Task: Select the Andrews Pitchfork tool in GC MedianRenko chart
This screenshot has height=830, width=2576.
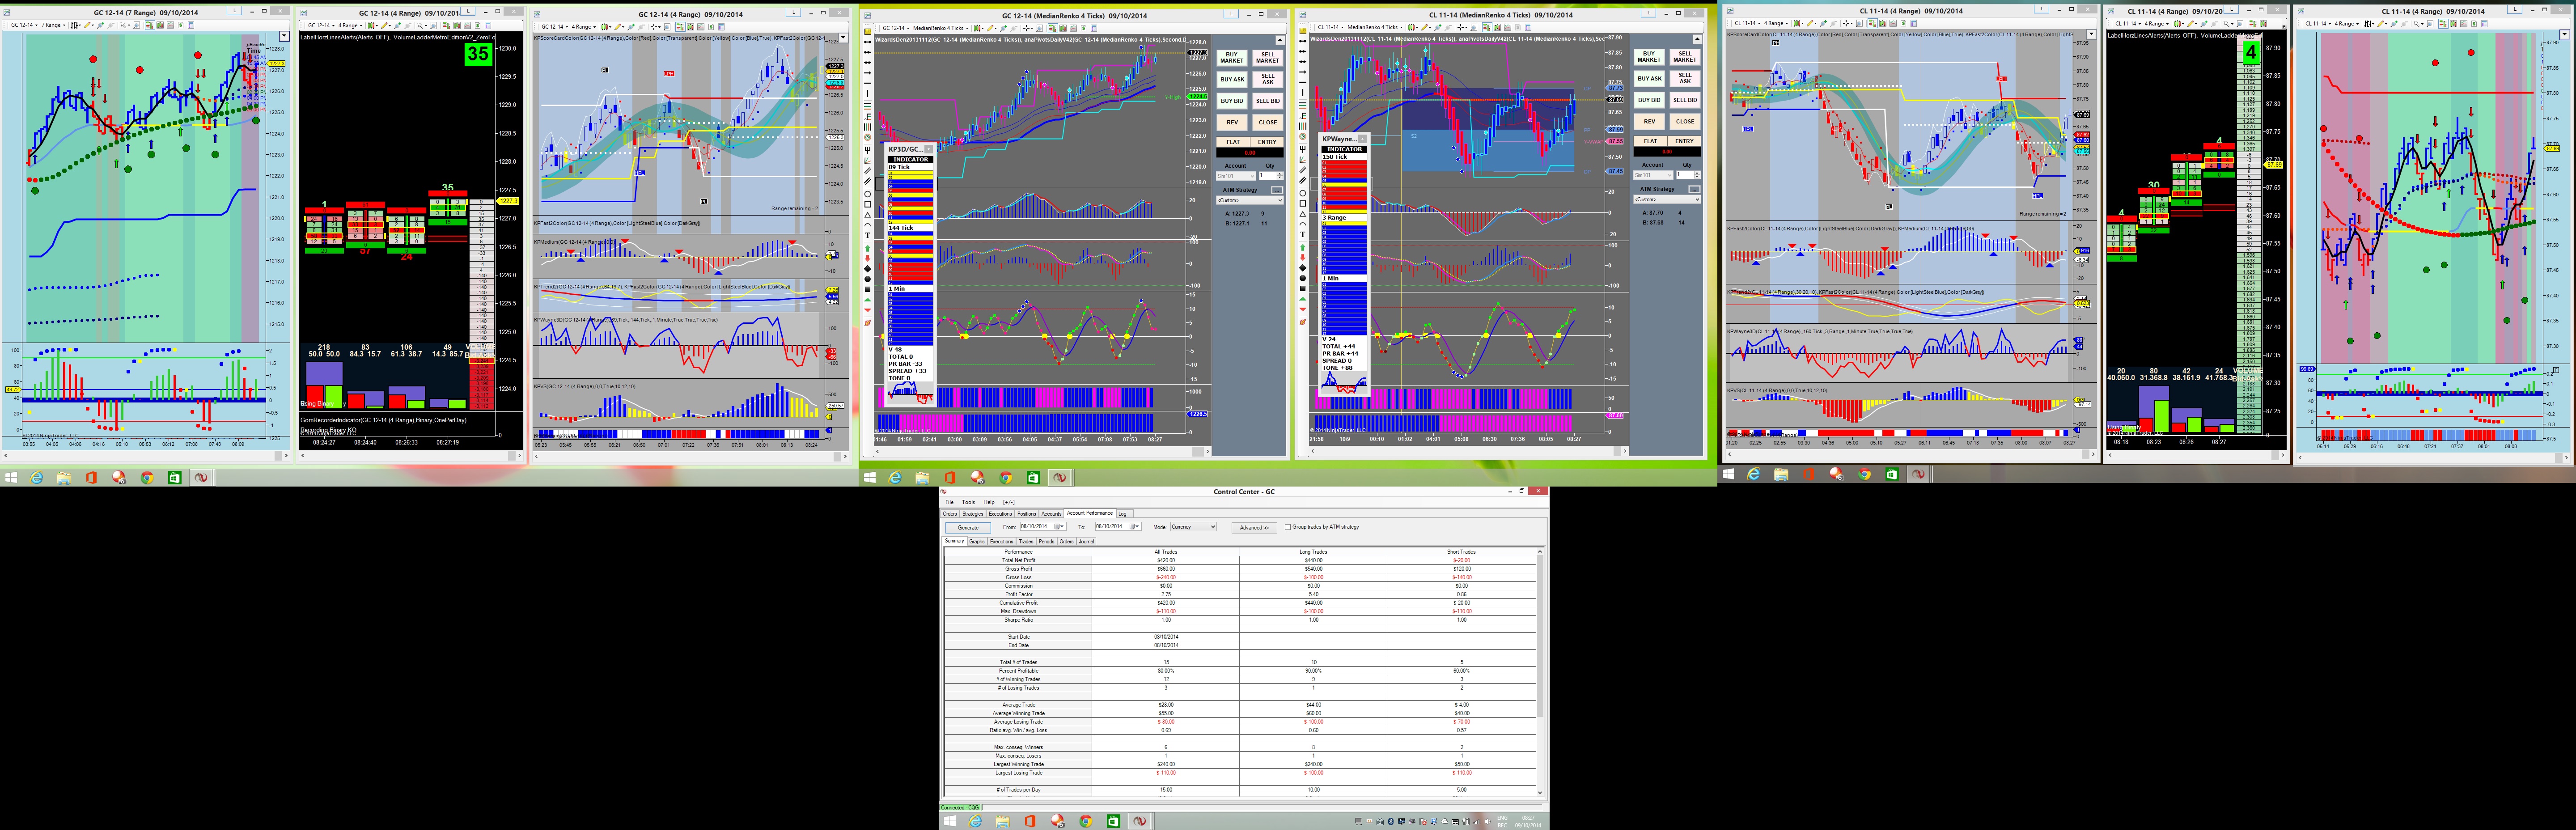Action: pos(867,149)
